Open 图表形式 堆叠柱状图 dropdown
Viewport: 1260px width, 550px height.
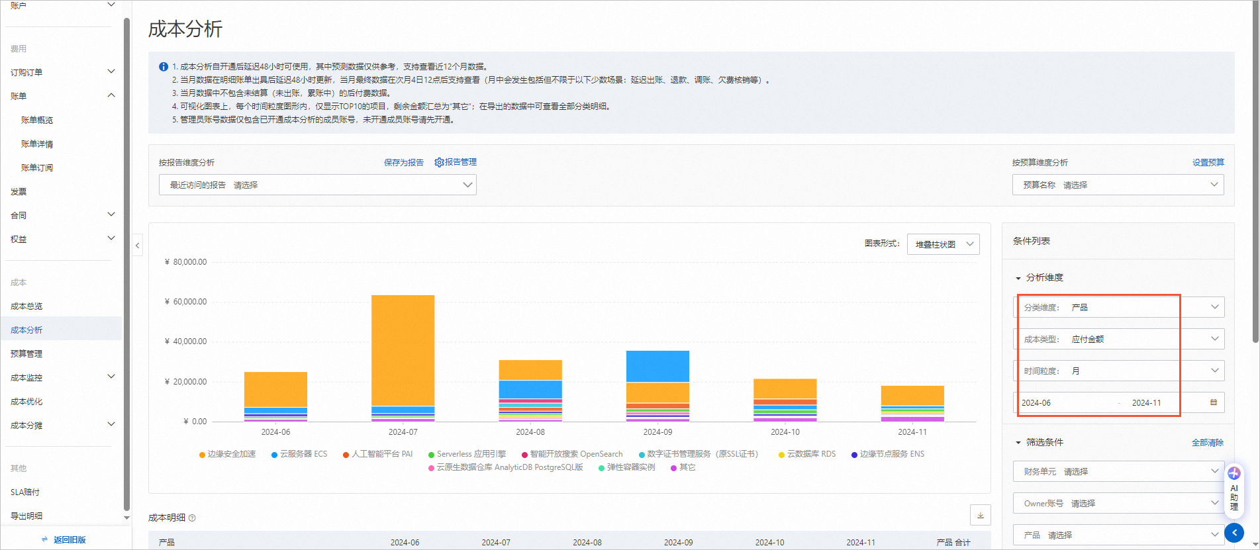click(x=944, y=244)
